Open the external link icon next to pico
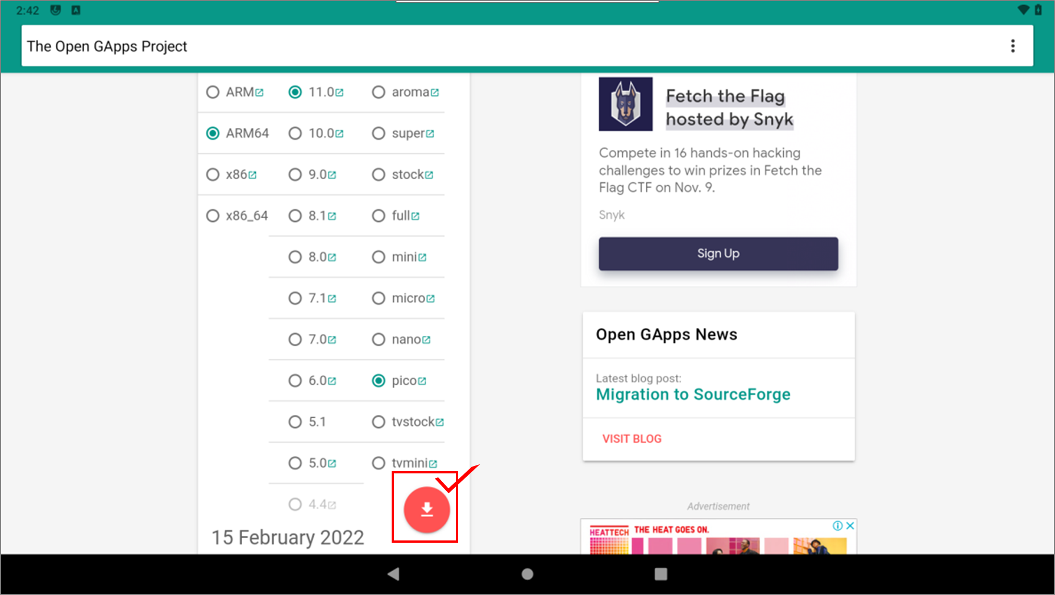1055x595 pixels. point(422,381)
